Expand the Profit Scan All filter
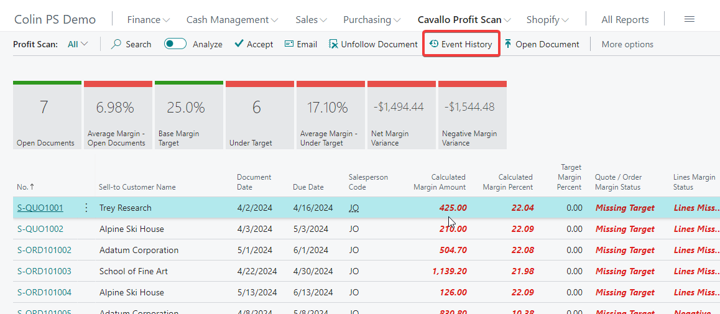The width and height of the screenshot is (720, 314). click(x=78, y=44)
